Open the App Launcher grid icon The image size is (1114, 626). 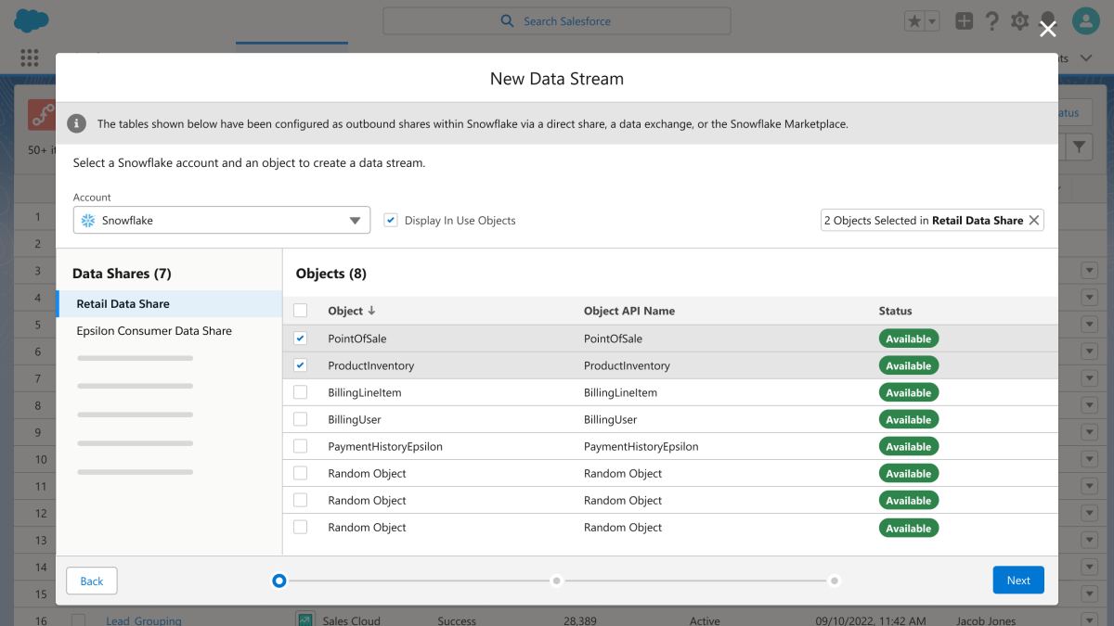[x=29, y=57]
